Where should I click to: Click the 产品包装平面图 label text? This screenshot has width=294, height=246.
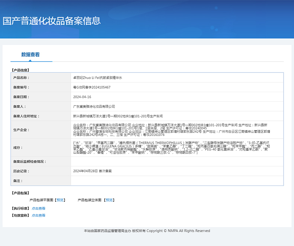point(41,200)
